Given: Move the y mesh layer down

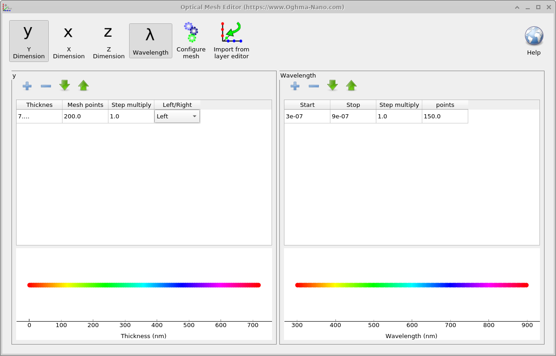Looking at the screenshot, I should tap(64, 85).
